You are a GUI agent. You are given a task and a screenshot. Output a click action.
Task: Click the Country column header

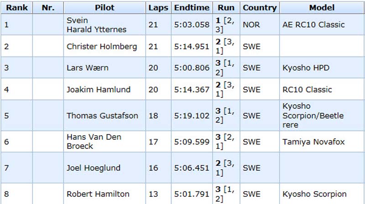pos(260,8)
